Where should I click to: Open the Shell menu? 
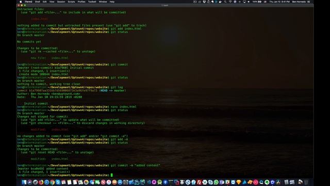(38, 2)
